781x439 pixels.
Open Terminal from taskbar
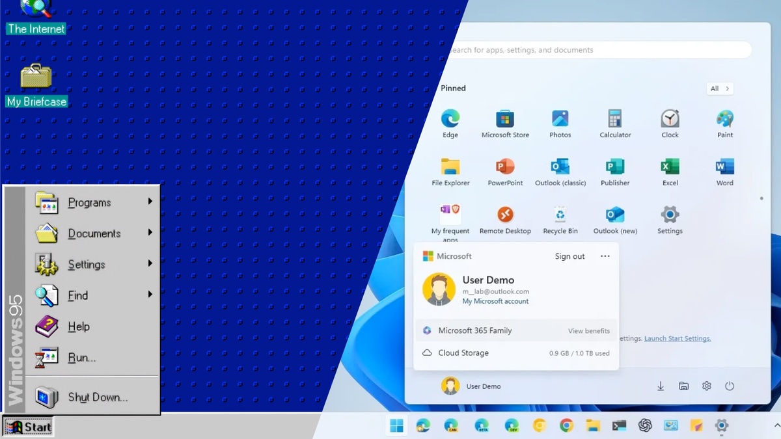click(619, 425)
